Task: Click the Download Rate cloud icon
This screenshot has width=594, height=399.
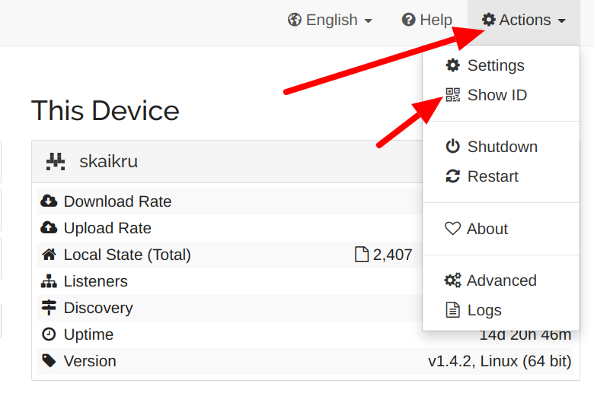Action: 49,201
